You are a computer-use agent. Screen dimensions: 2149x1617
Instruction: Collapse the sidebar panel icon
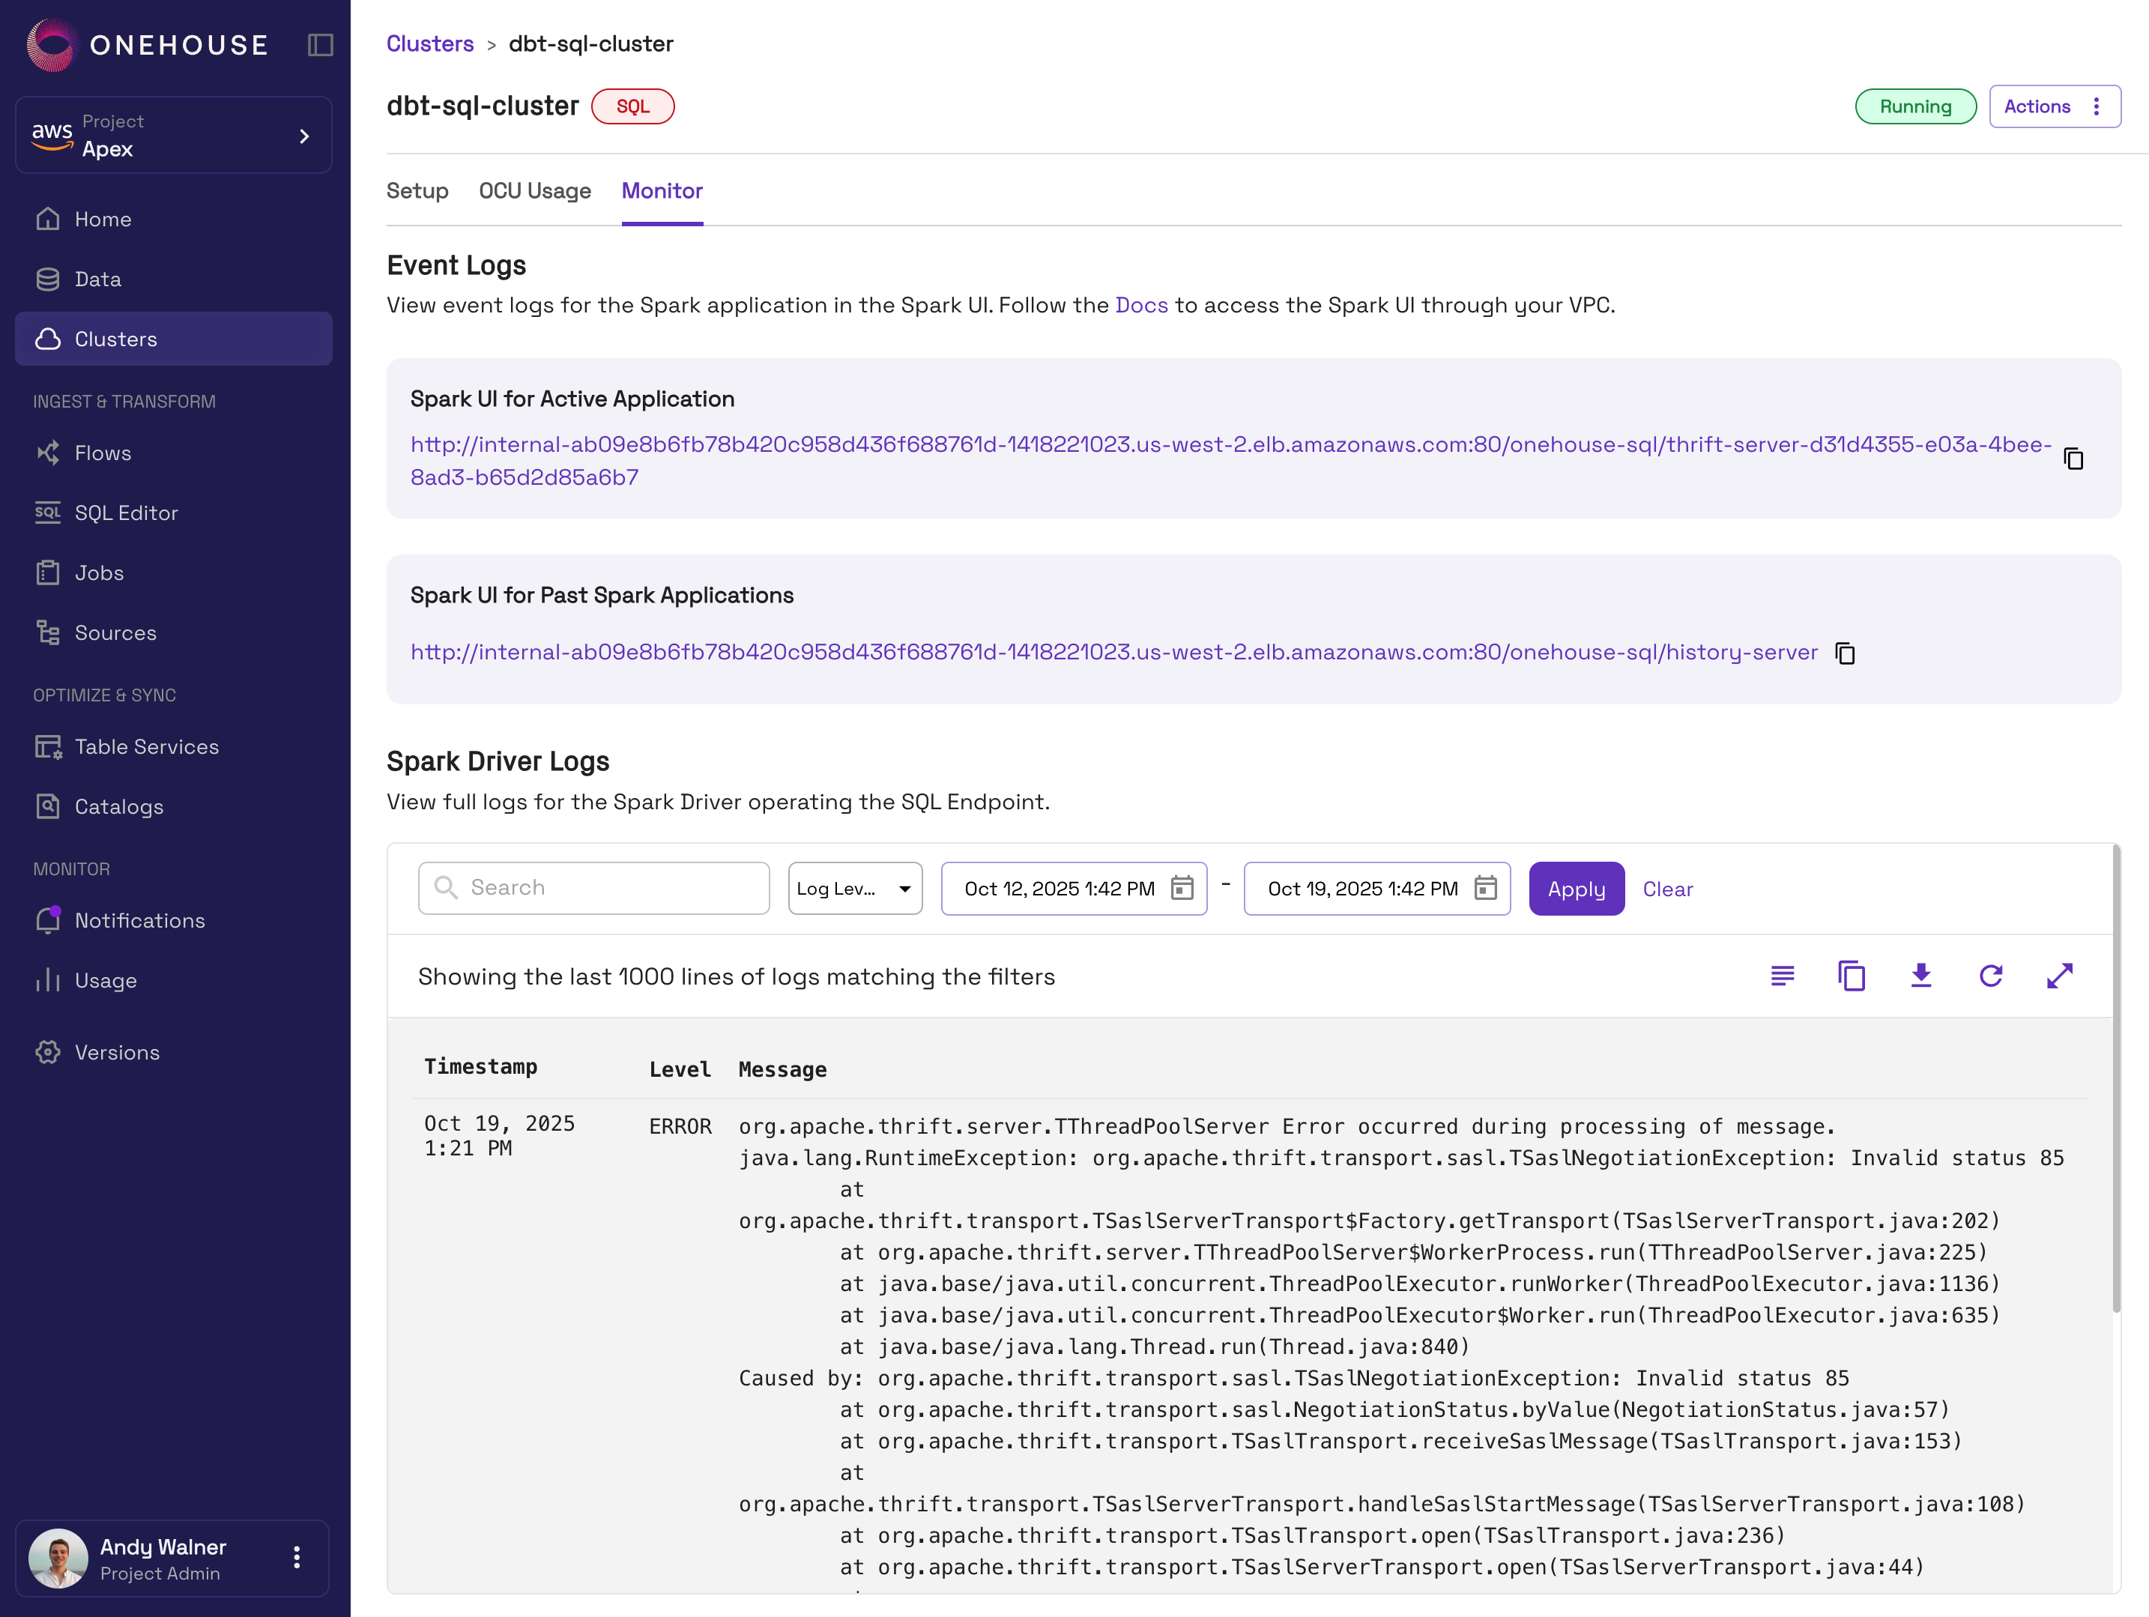pyautogui.click(x=320, y=45)
